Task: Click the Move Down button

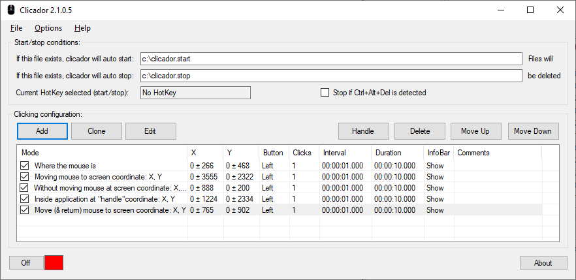Action: [x=534, y=131]
